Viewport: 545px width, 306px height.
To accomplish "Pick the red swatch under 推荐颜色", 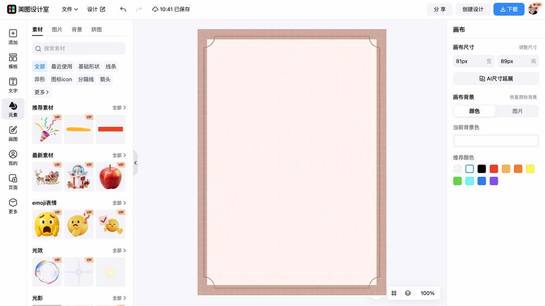I will pyautogui.click(x=493, y=169).
